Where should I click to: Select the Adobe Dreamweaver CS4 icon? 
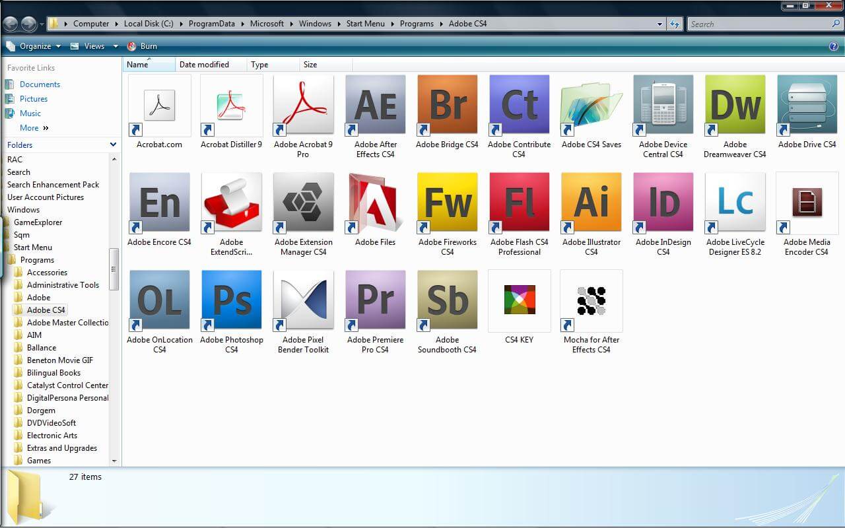[x=735, y=106]
